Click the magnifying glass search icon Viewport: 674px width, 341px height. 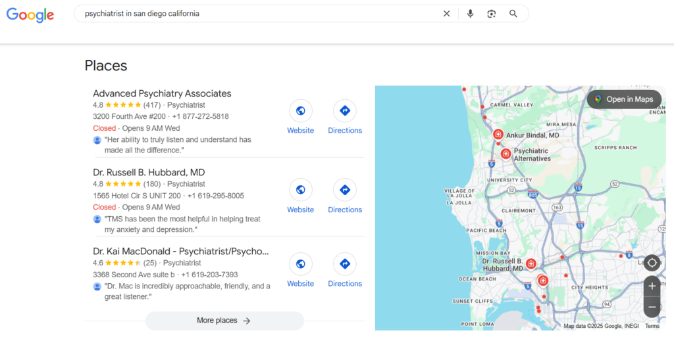(513, 14)
